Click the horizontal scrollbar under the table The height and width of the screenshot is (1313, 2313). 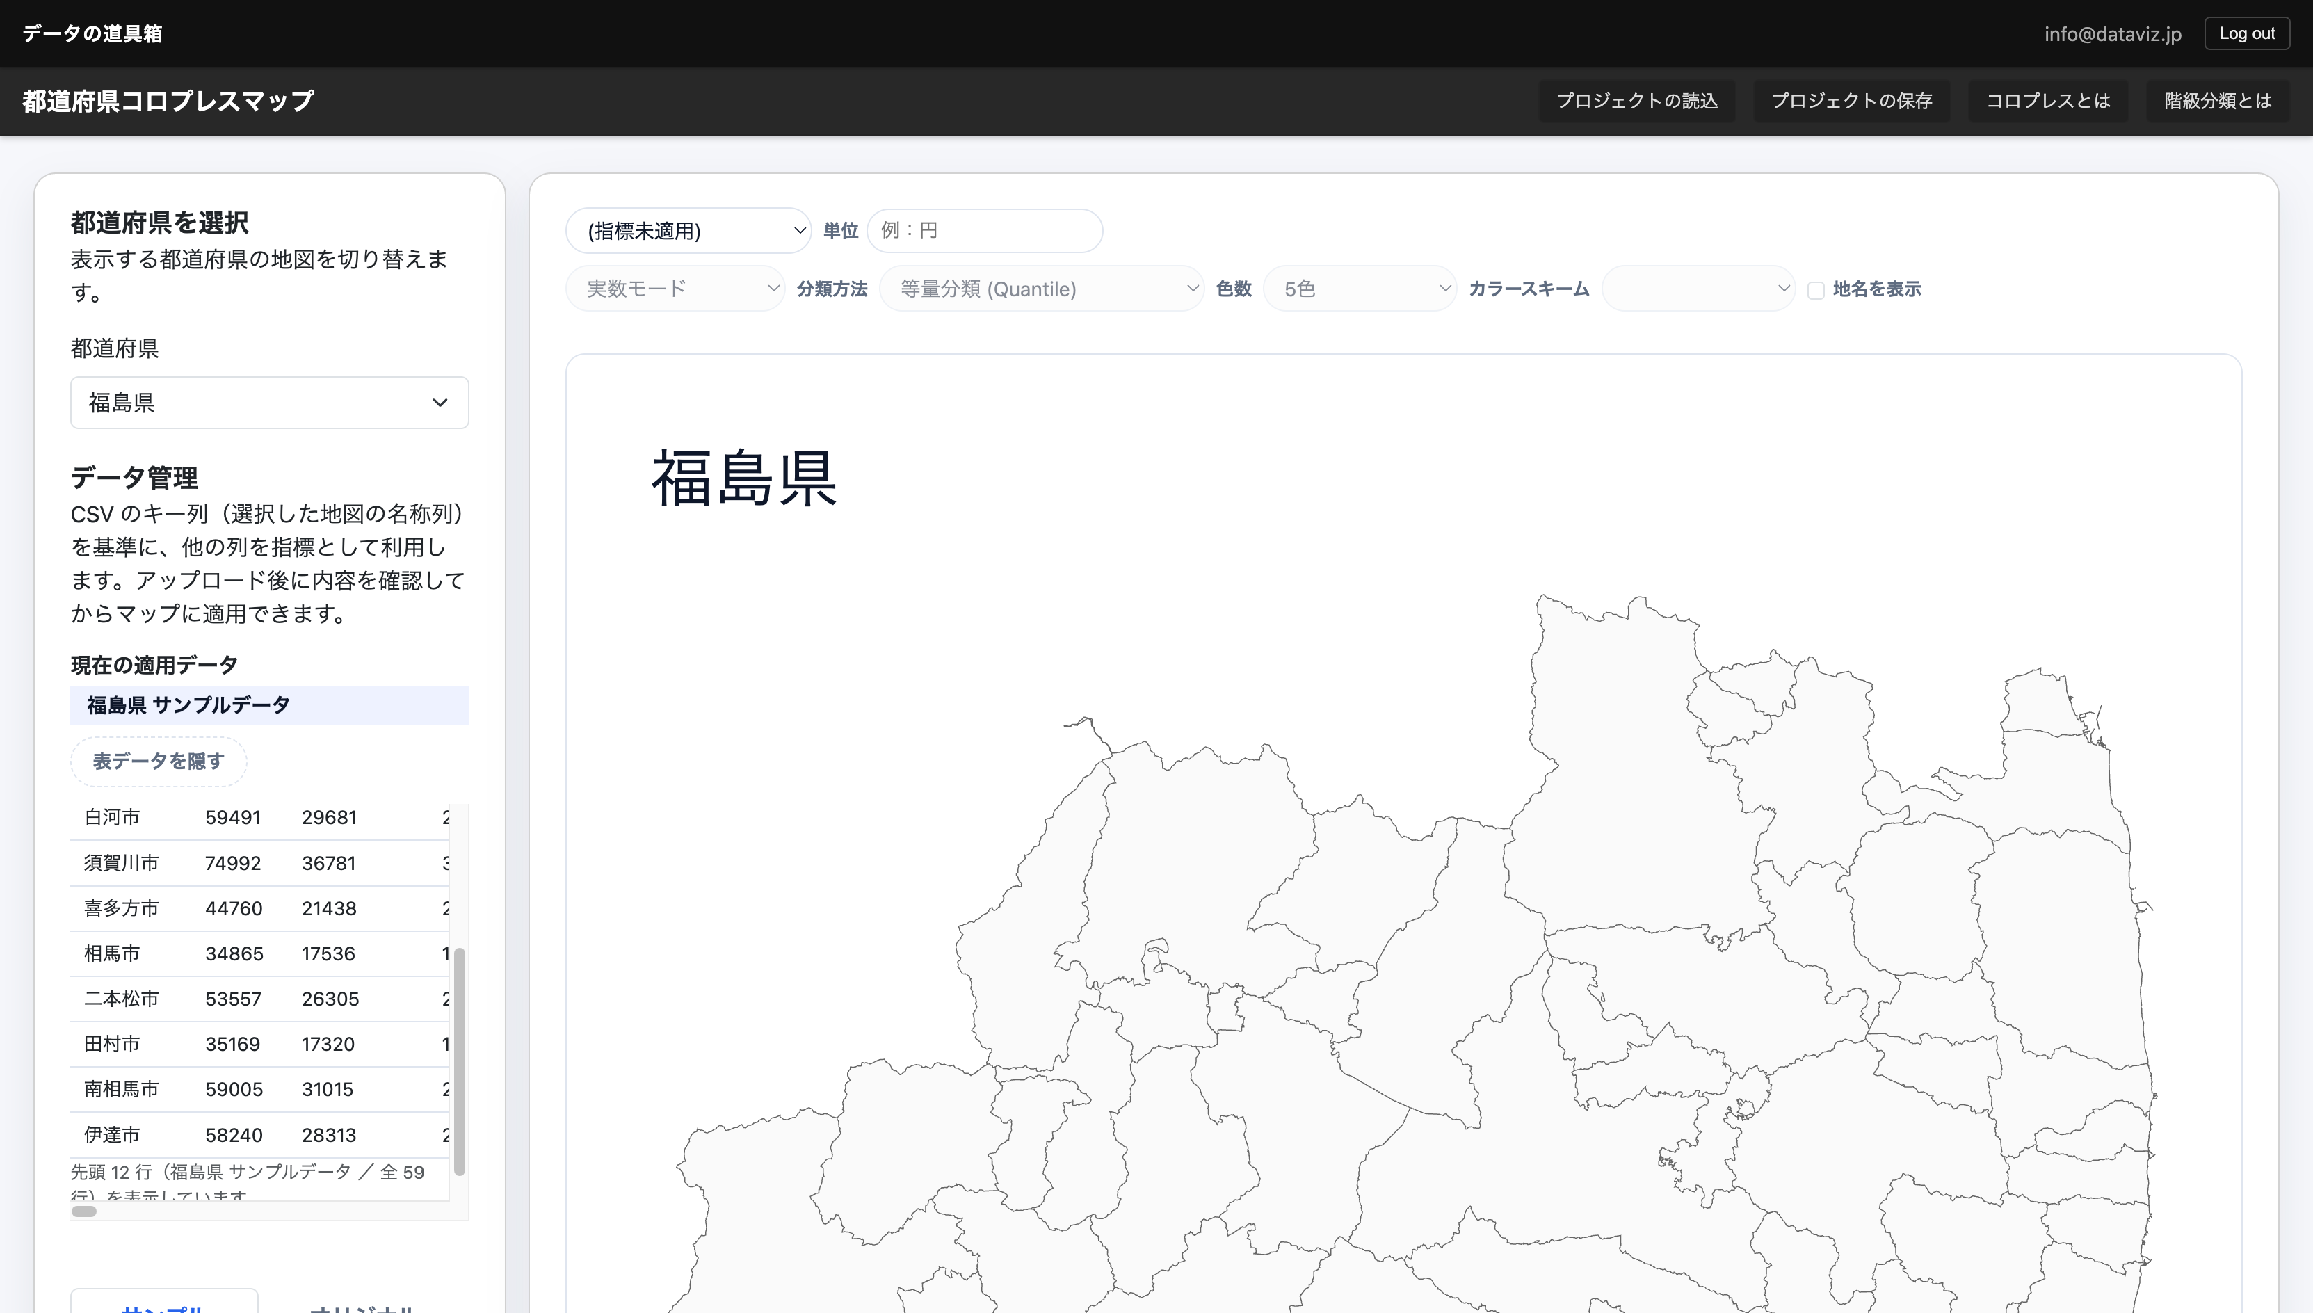click(x=83, y=1211)
